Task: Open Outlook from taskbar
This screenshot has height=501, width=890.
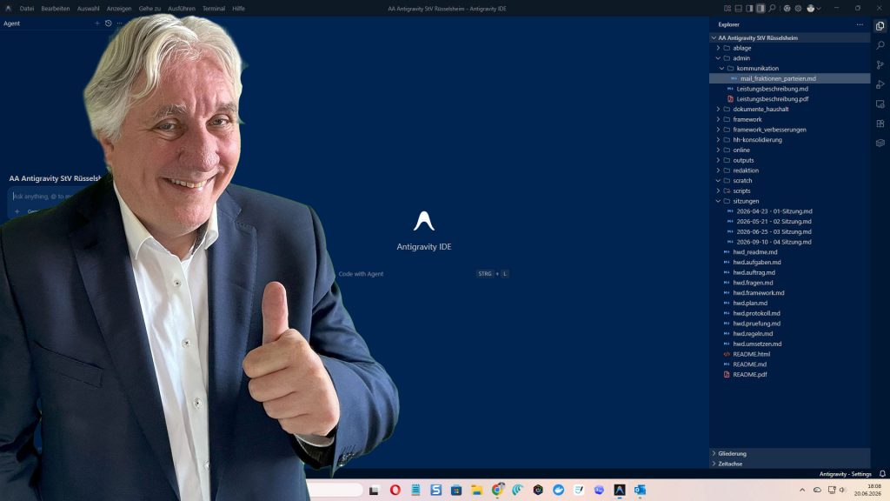Action: [x=640, y=490]
